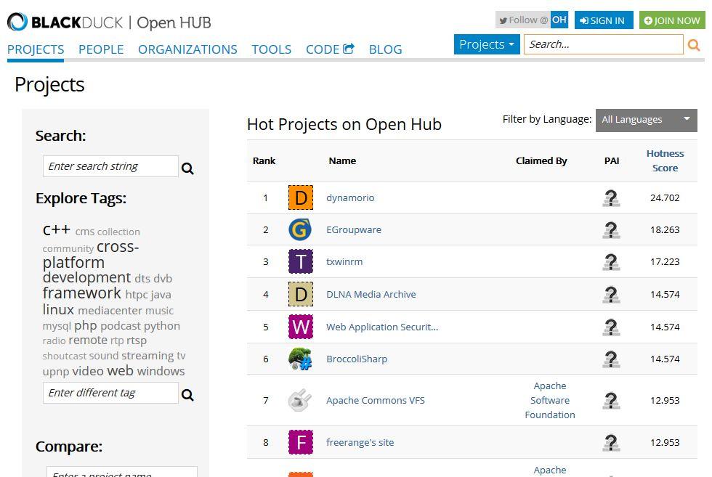Go to the PROJECTS tab

[x=36, y=49]
